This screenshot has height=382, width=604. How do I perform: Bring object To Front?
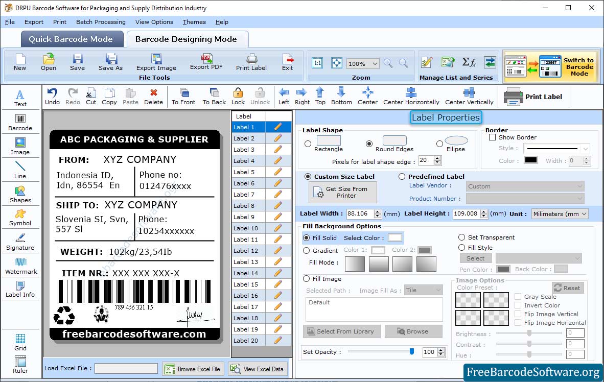(183, 97)
